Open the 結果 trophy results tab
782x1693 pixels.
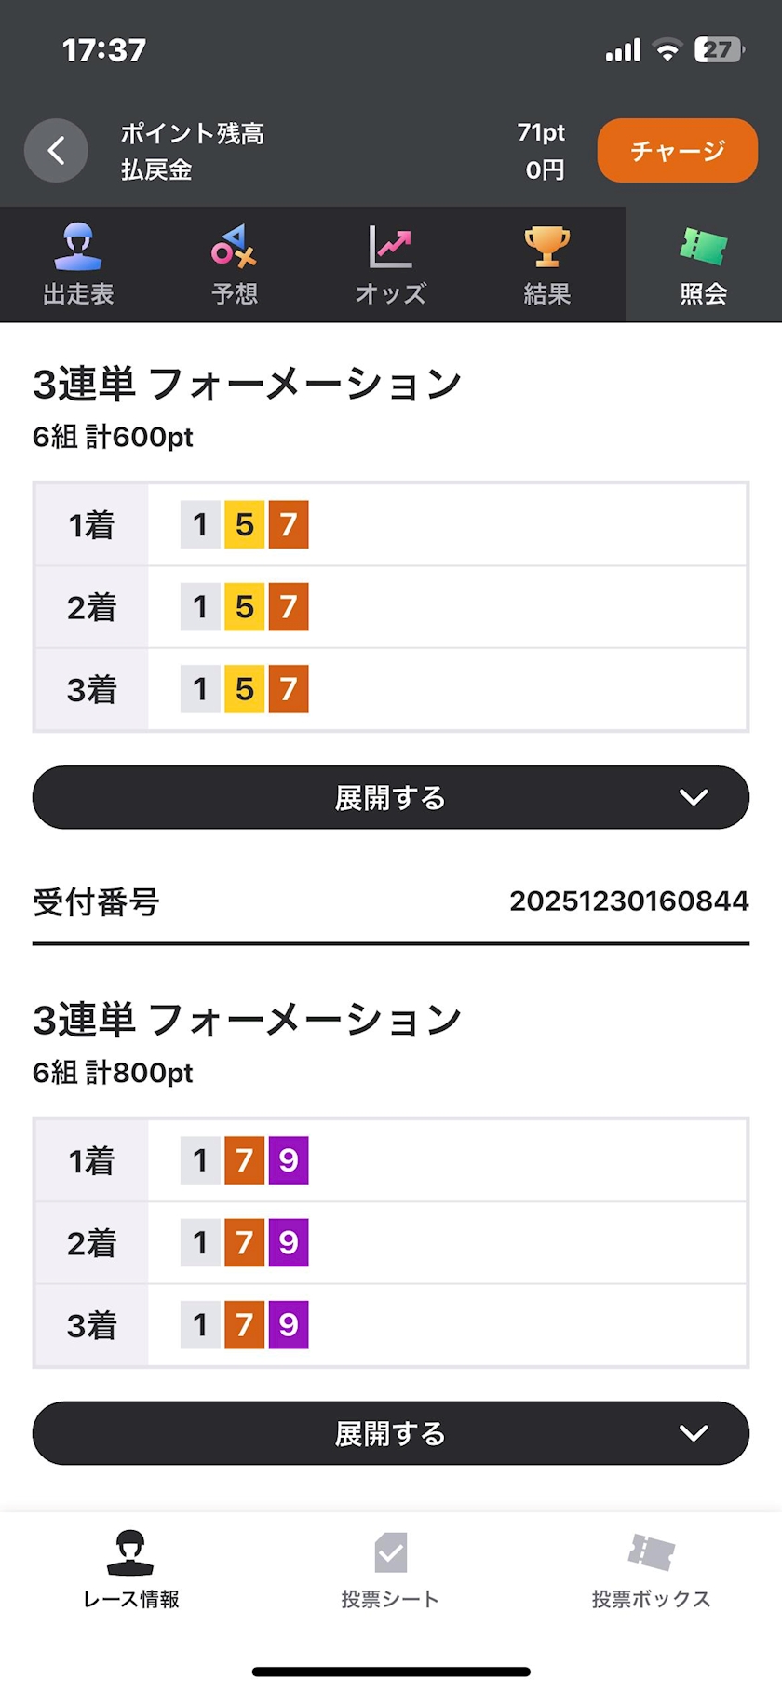coord(547,265)
